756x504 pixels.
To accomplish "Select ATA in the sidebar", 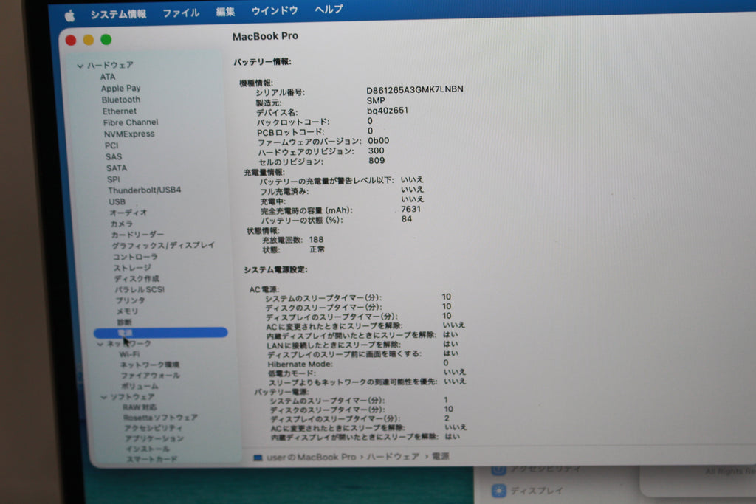I will point(108,77).
